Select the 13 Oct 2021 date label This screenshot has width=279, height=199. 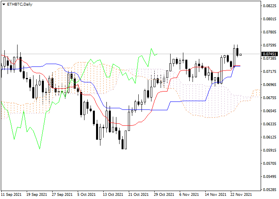click(113, 195)
